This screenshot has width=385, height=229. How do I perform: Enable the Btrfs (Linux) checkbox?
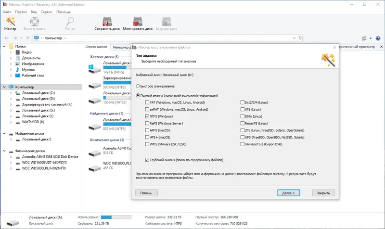click(243, 116)
